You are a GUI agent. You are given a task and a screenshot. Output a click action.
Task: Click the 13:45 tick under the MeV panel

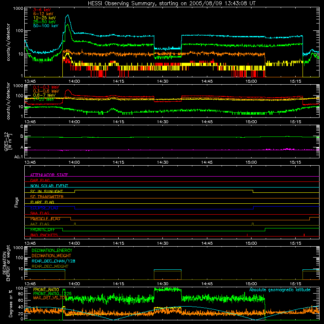(30, 122)
